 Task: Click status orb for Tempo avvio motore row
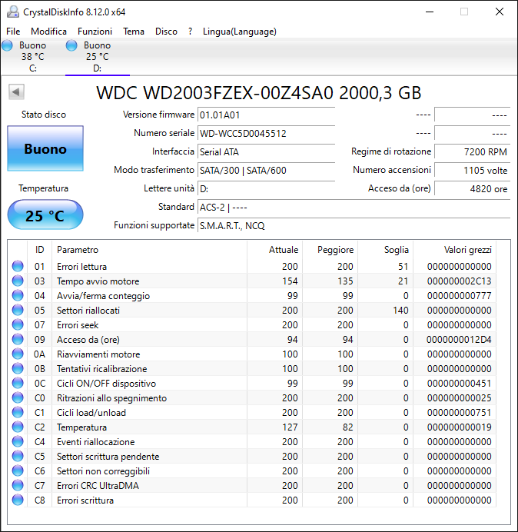pyautogui.click(x=18, y=281)
